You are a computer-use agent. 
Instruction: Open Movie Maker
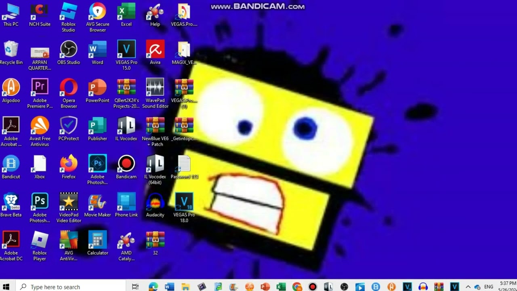(97, 205)
